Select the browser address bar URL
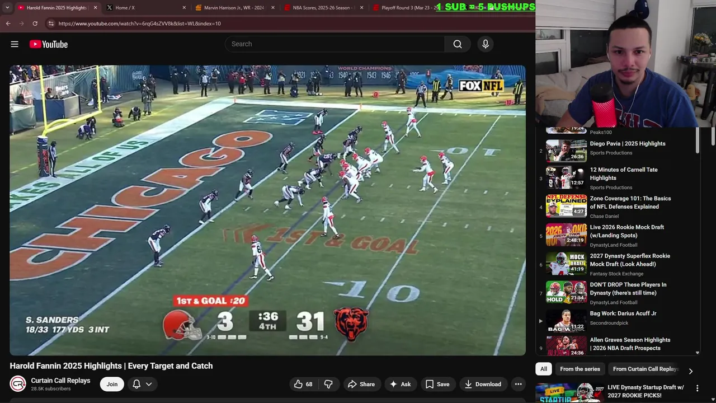 [140, 24]
